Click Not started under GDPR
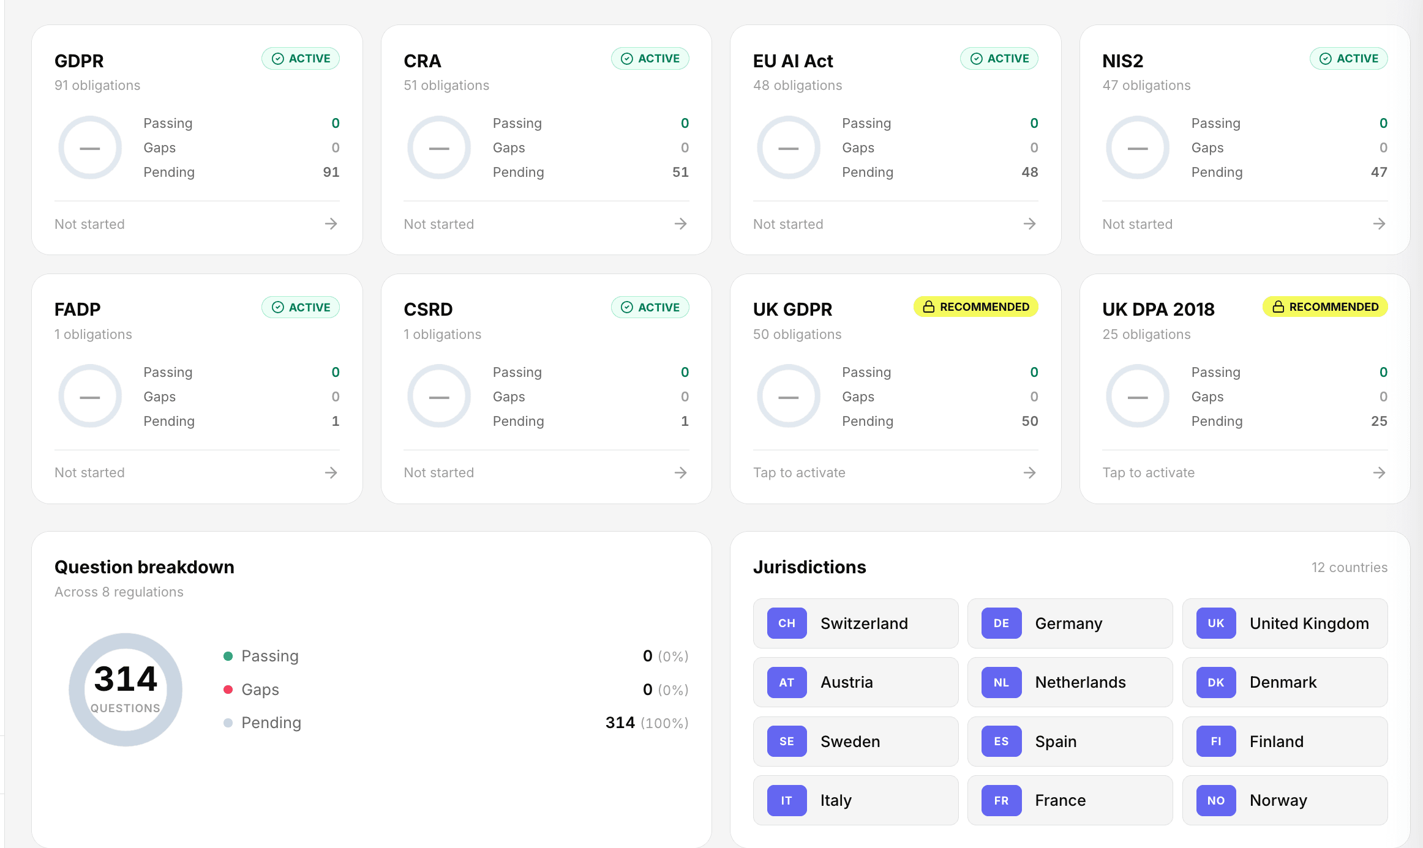This screenshot has height=848, width=1423. click(89, 224)
